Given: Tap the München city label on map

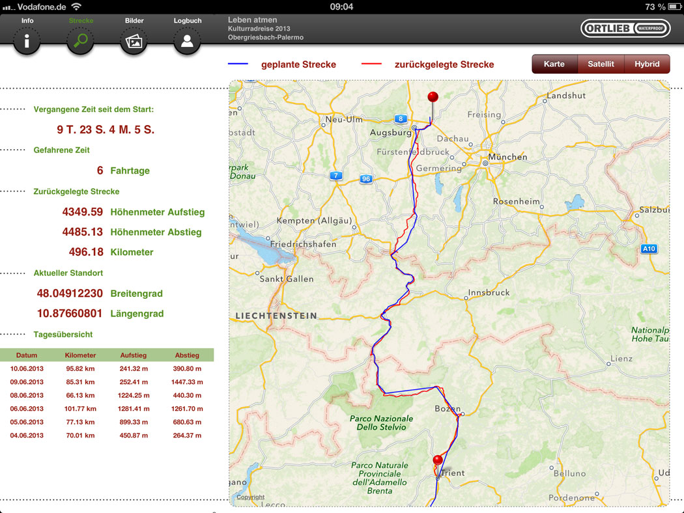Looking at the screenshot, I should click(x=507, y=157).
